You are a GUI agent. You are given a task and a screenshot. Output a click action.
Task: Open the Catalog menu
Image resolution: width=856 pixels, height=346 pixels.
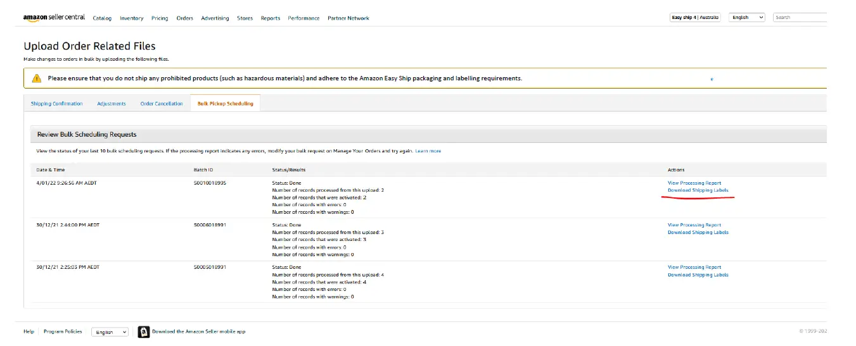click(x=102, y=18)
